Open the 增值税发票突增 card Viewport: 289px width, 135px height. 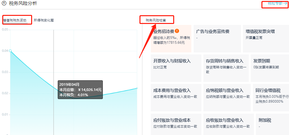(266, 39)
